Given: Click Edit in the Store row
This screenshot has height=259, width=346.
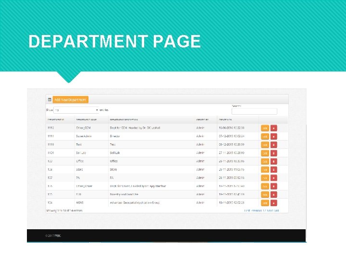Looking at the screenshot, I should coord(265,170).
